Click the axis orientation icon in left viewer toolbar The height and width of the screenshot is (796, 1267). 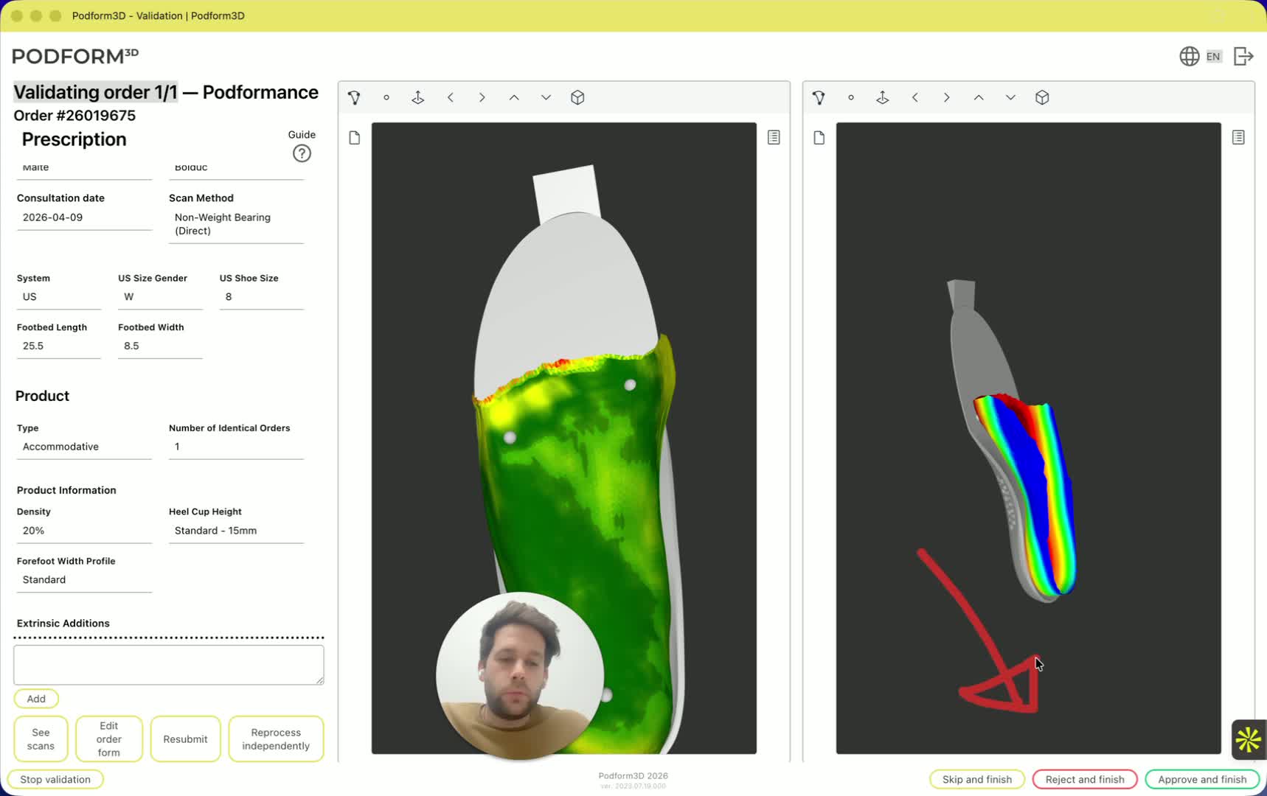(418, 97)
